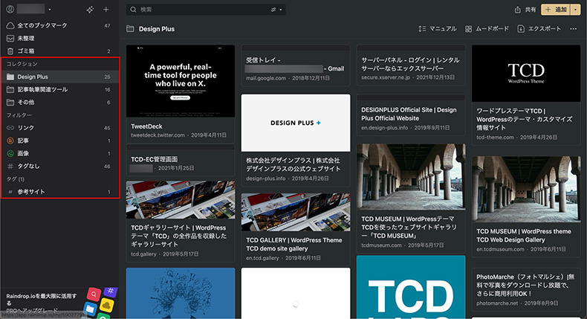Open サーバーパネル エックスサーバー bookmark
The height and width of the screenshot is (319, 587).
click(411, 66)
